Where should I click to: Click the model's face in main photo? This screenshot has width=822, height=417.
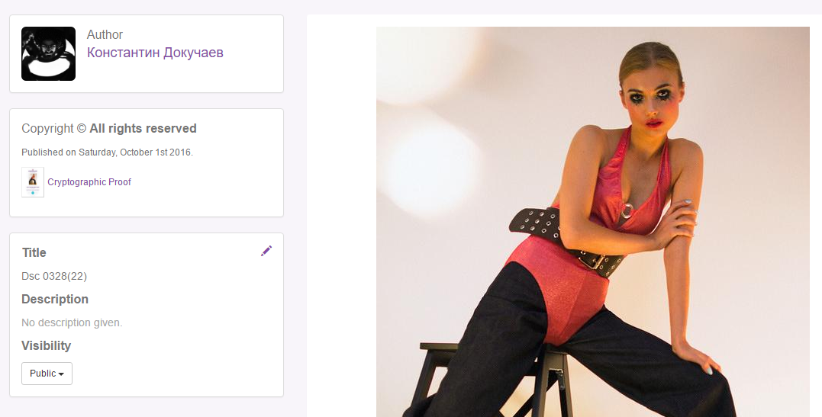coord(650,100)
